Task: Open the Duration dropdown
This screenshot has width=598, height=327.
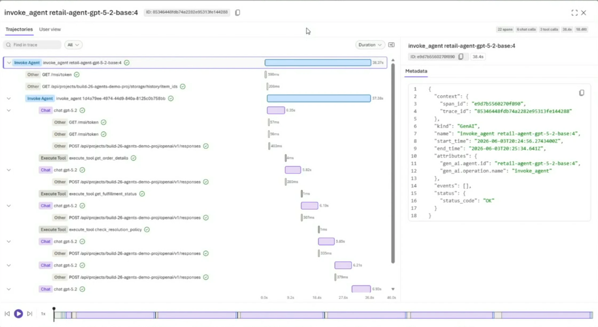Action: (x=370, y=45)
